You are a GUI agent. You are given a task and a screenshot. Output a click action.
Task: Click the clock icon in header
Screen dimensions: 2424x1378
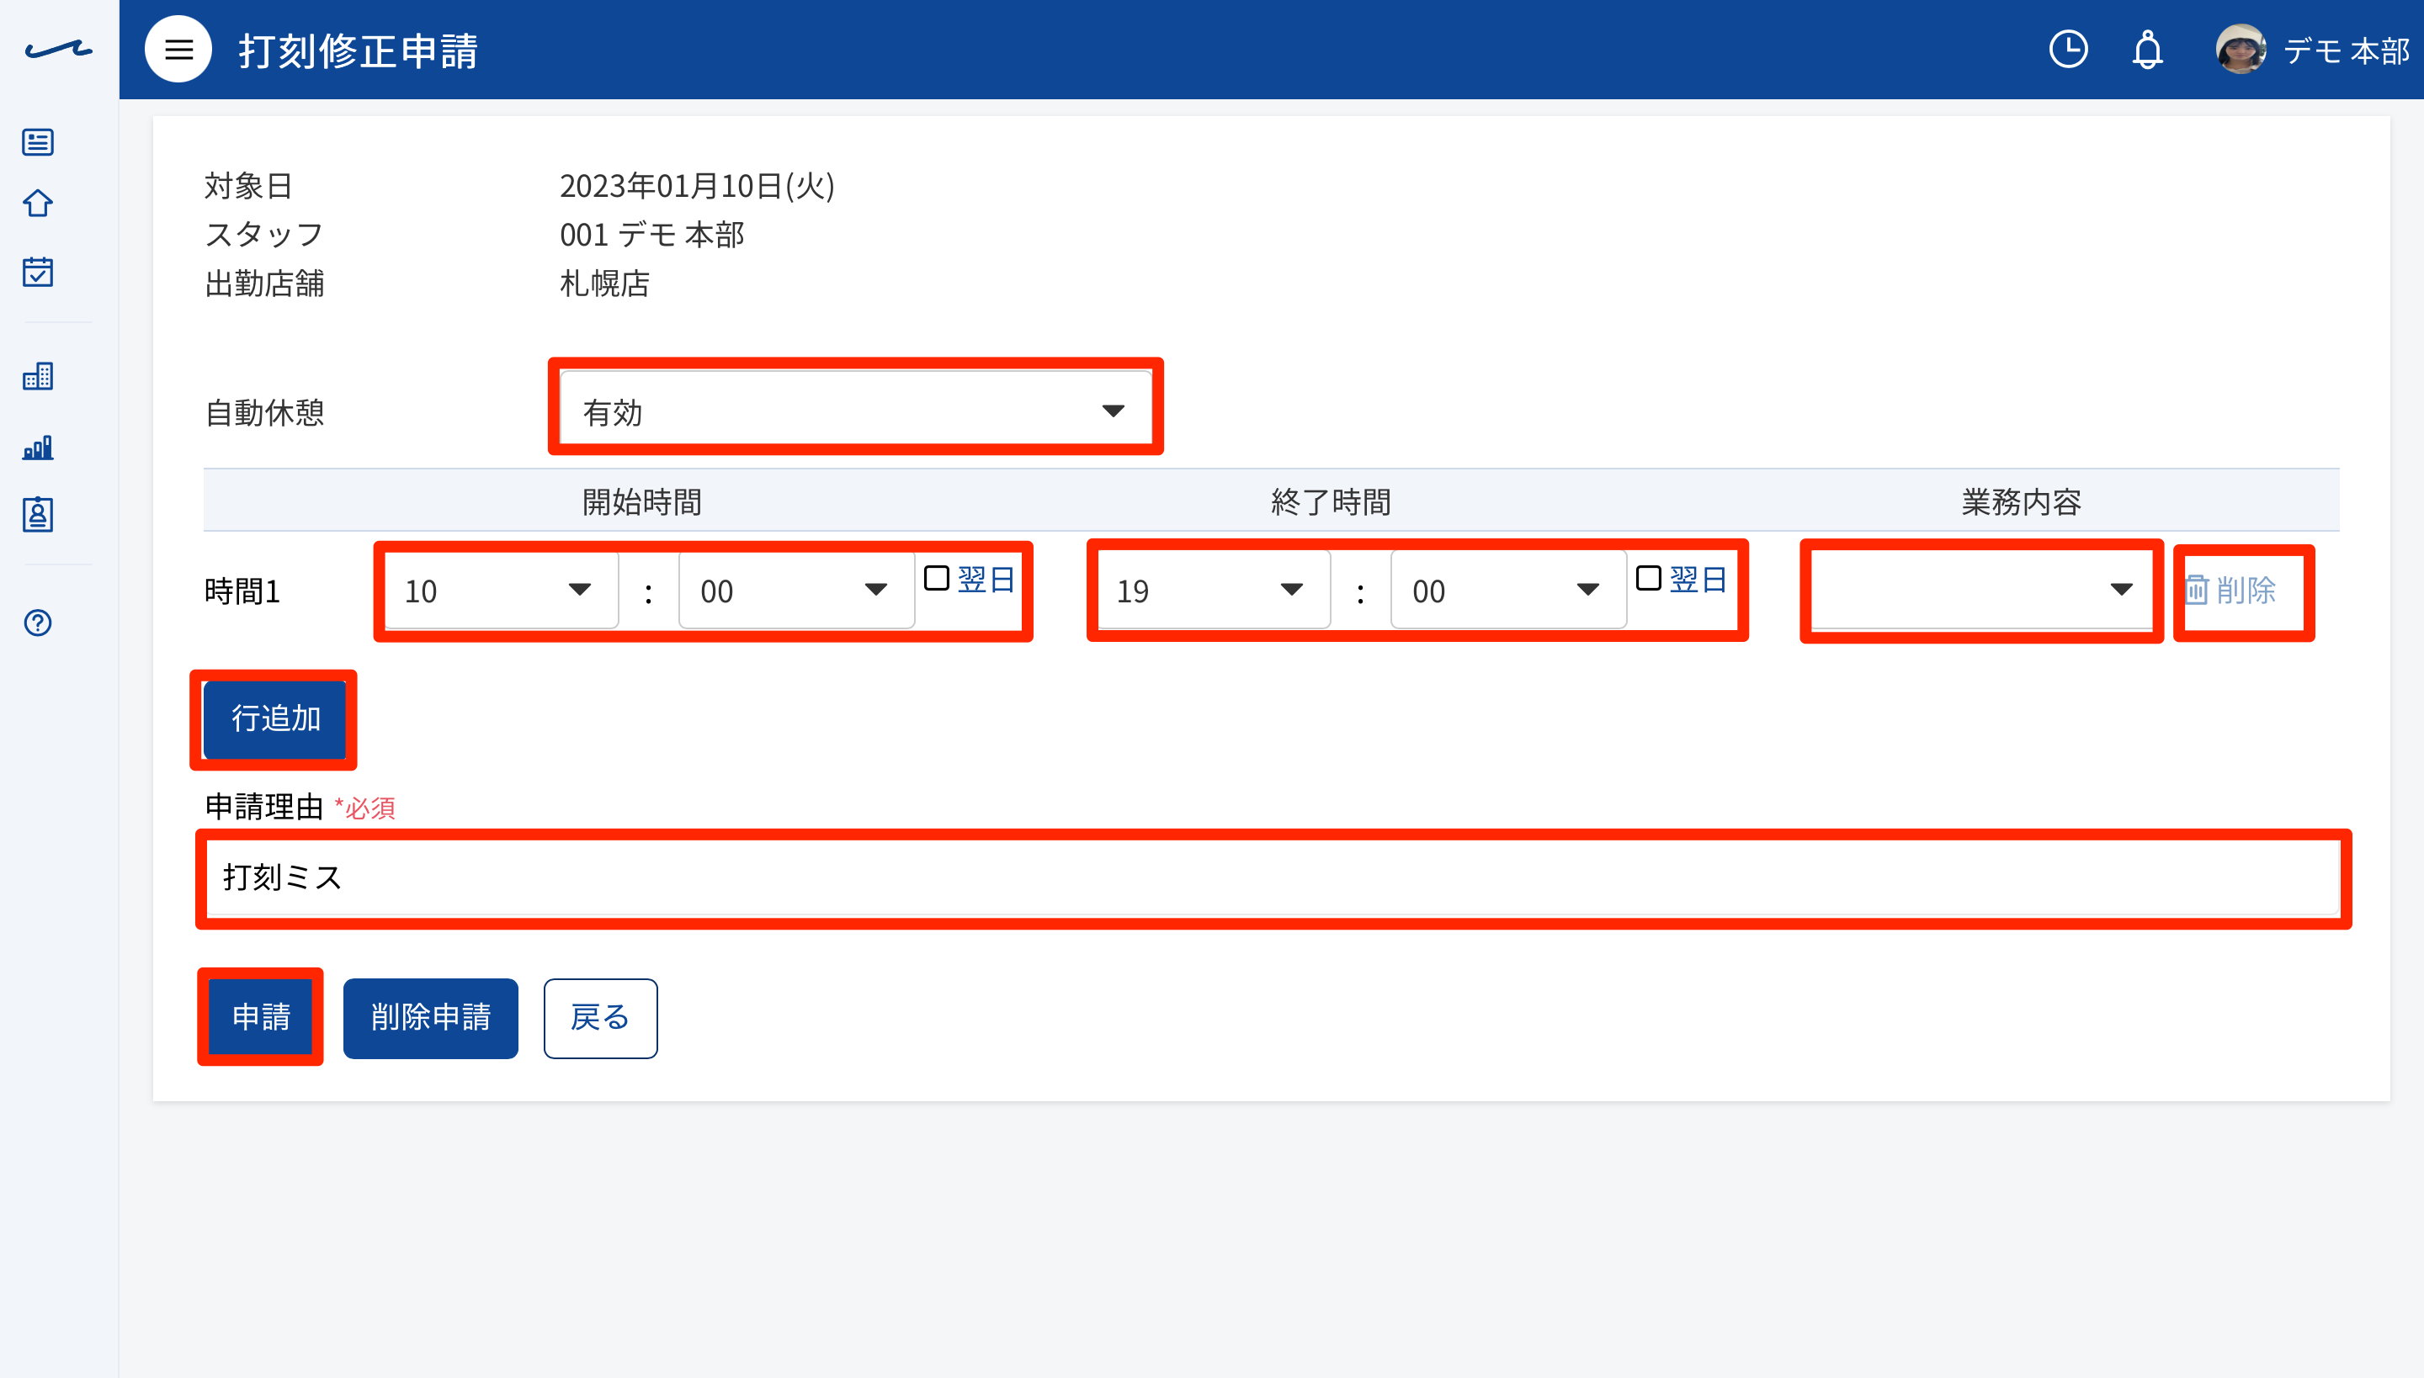(x=2068, y=49)
